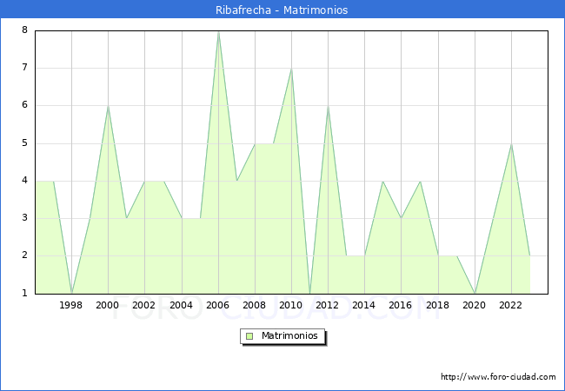Click the 2000 peak data point at 6
Viewport: 565px width, 391px height.
108,106
